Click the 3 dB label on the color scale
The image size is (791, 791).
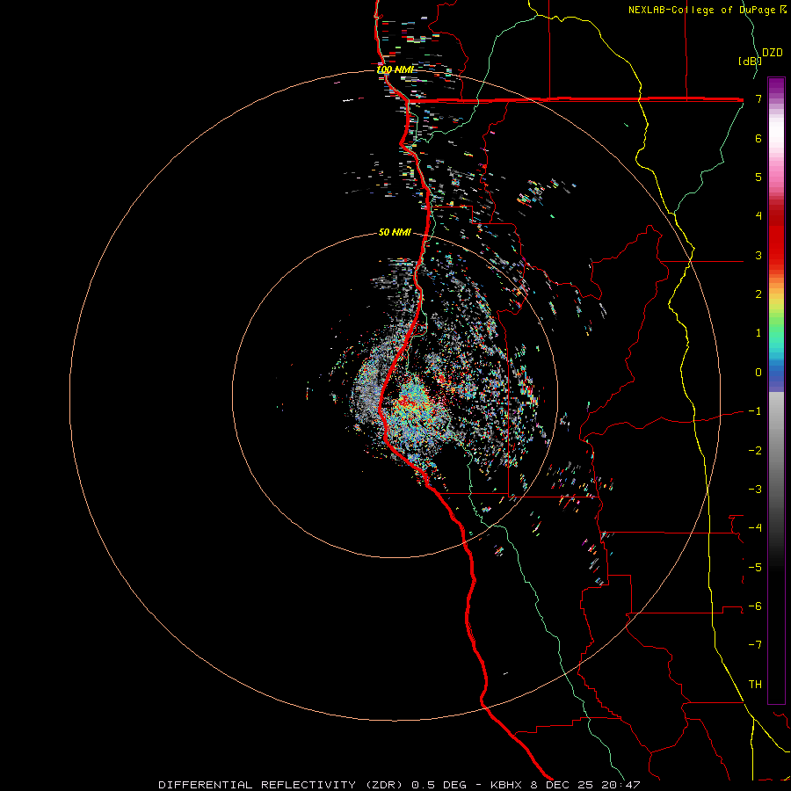tap(758, 255)
